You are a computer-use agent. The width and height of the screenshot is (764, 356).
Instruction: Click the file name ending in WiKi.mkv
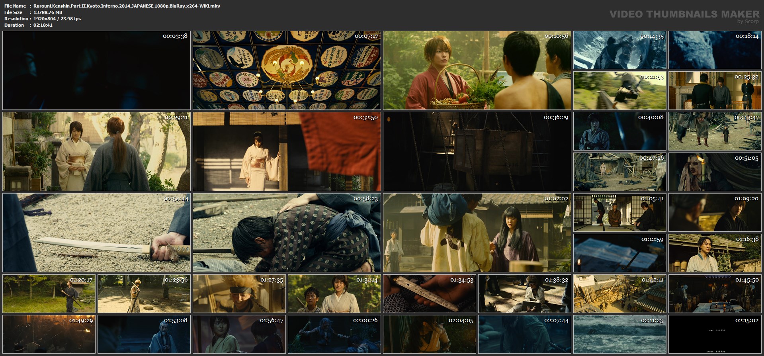click(127, 6)
